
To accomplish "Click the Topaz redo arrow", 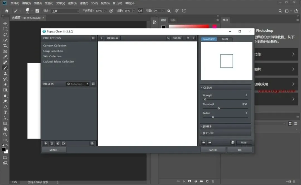I will click(x=210, y=142).
